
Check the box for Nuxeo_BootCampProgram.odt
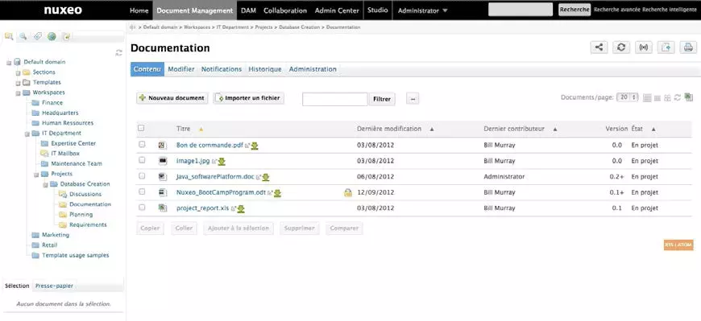(x=142, y=191)
